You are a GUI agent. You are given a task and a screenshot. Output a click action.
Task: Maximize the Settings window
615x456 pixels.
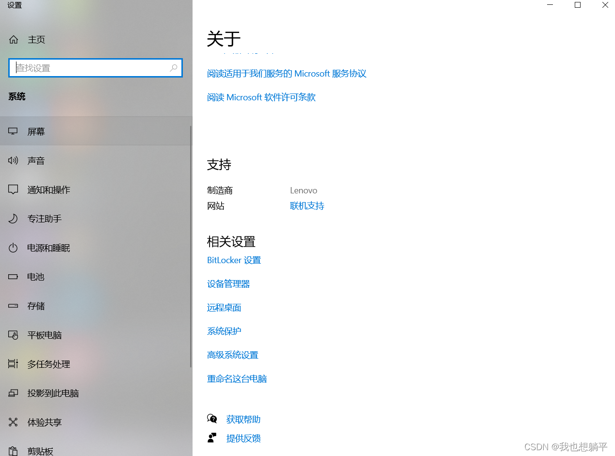[578, 5]
